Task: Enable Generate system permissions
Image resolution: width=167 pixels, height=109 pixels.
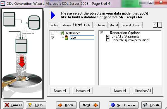Action: point(108,40)
